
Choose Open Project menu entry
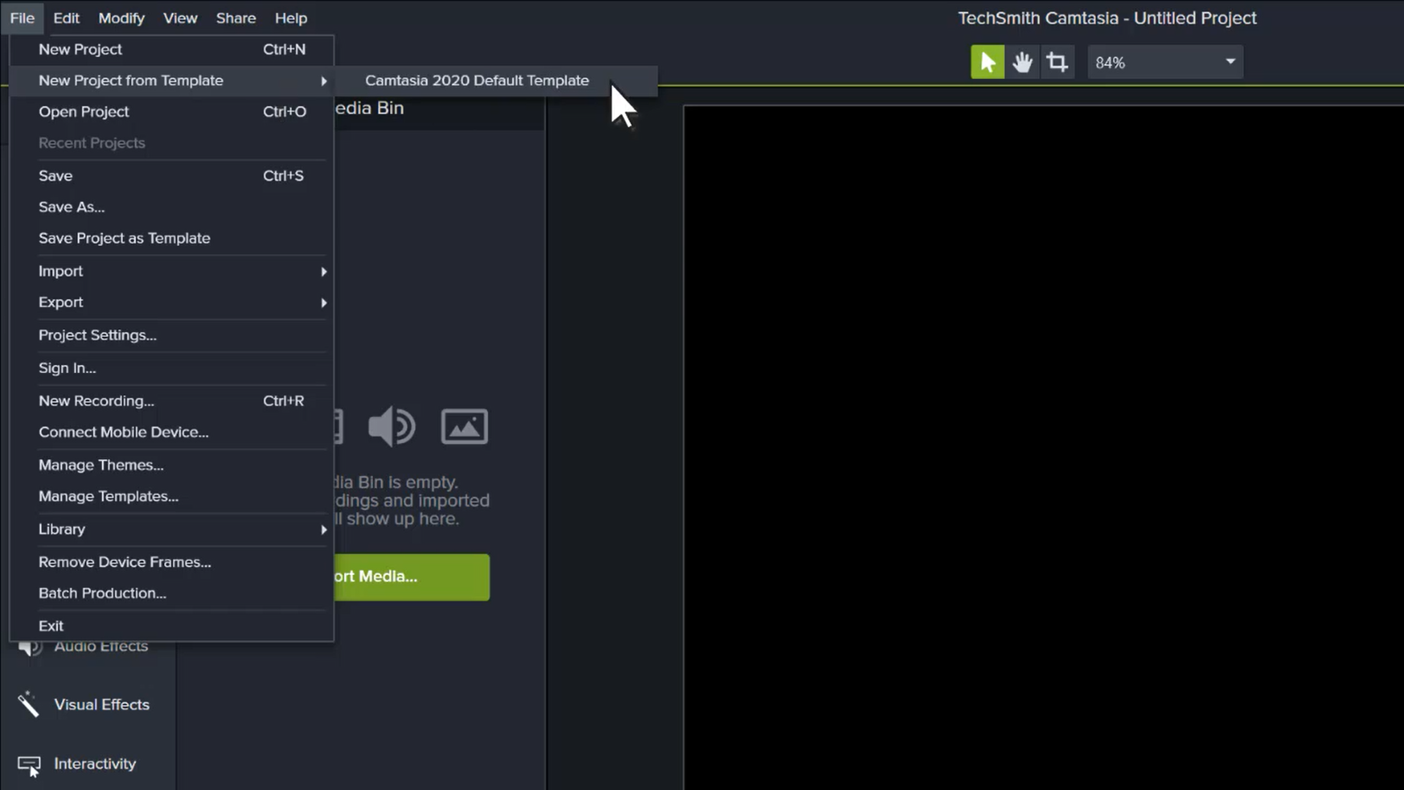click(x=172, y=111)
